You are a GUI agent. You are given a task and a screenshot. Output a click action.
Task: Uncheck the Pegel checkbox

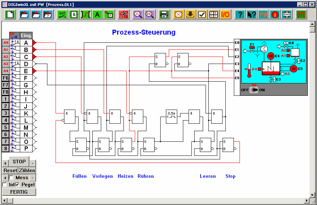click(17, 185)
